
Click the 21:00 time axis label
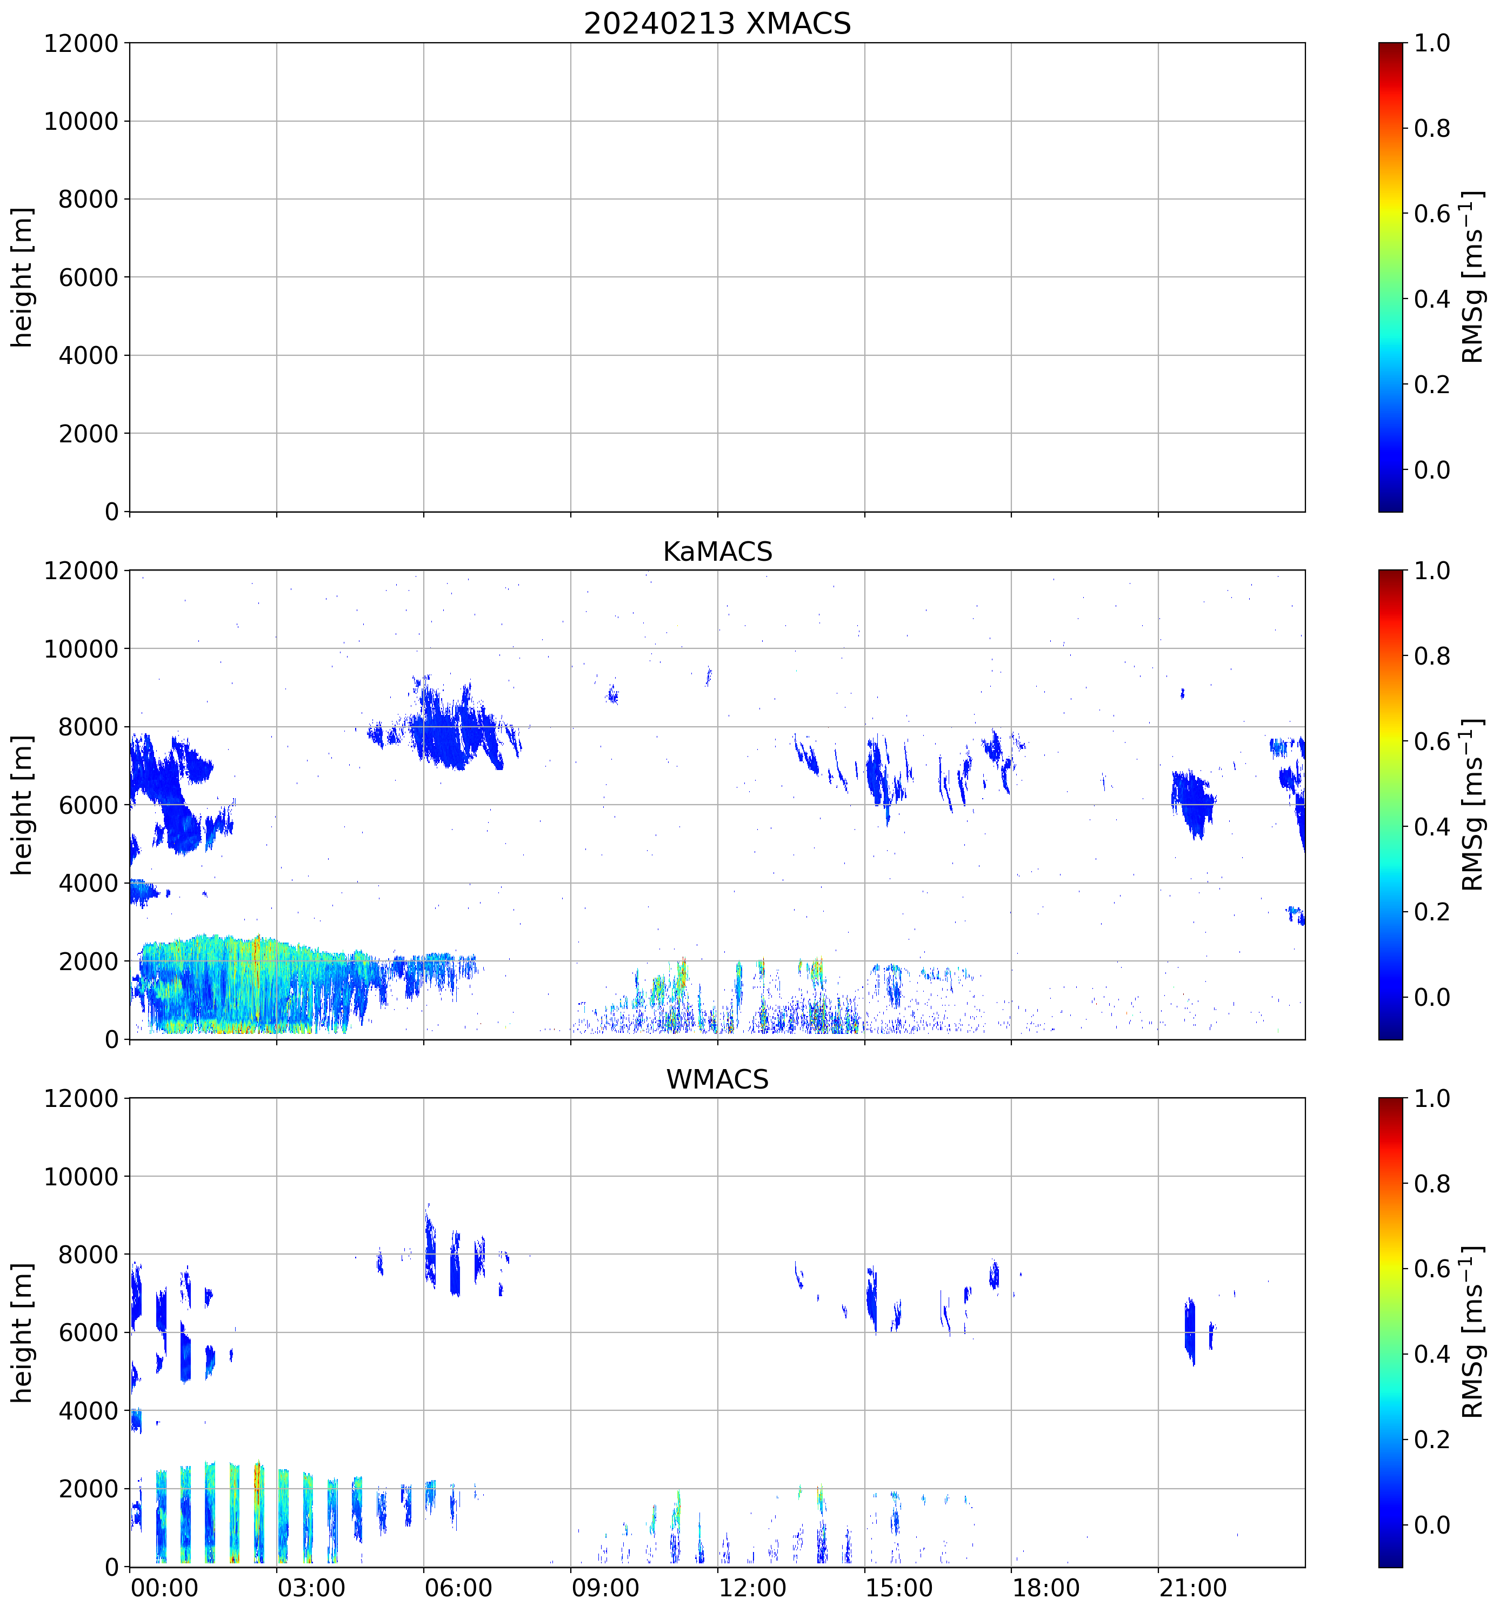coord(1192,1587)
